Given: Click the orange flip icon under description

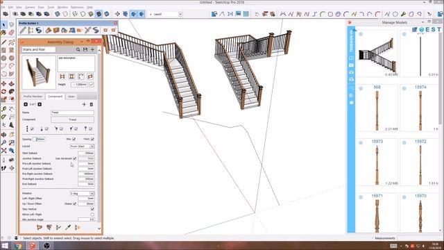Looking at the screenshot, I should pyautogui.click(x=90, y=76).
